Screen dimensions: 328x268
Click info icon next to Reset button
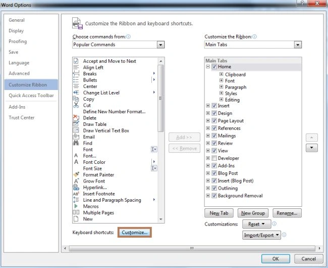point(274,224)
